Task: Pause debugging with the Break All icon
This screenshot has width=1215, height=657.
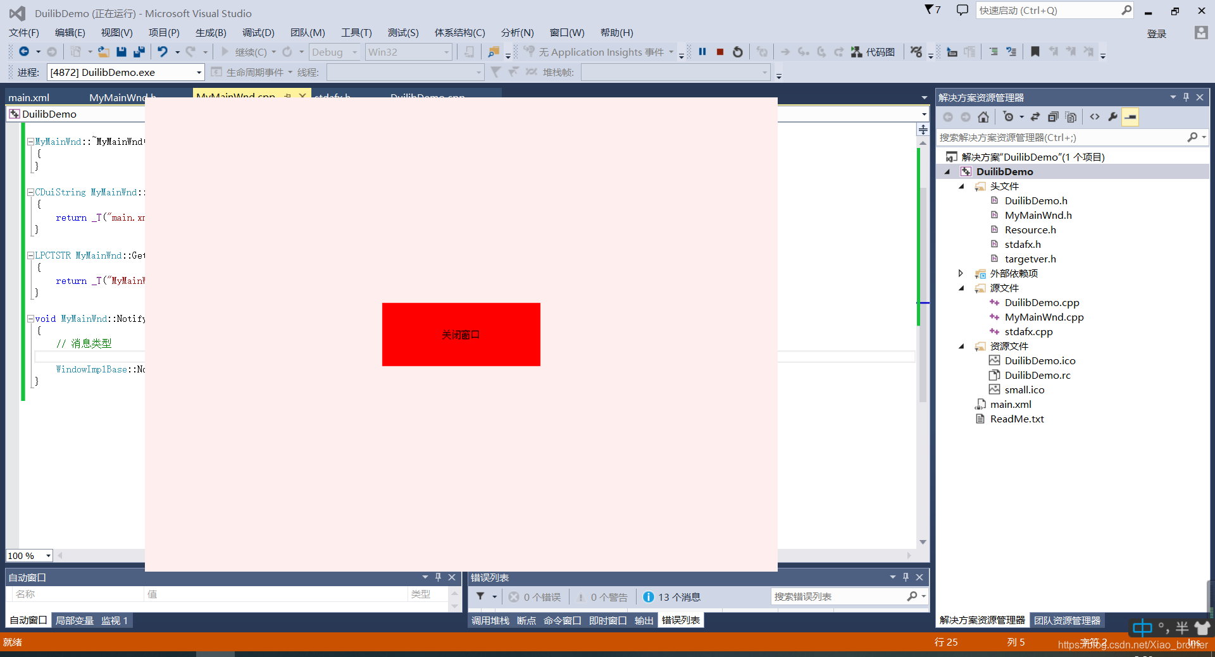Action: pyautogui.click(x=702, y=52)
